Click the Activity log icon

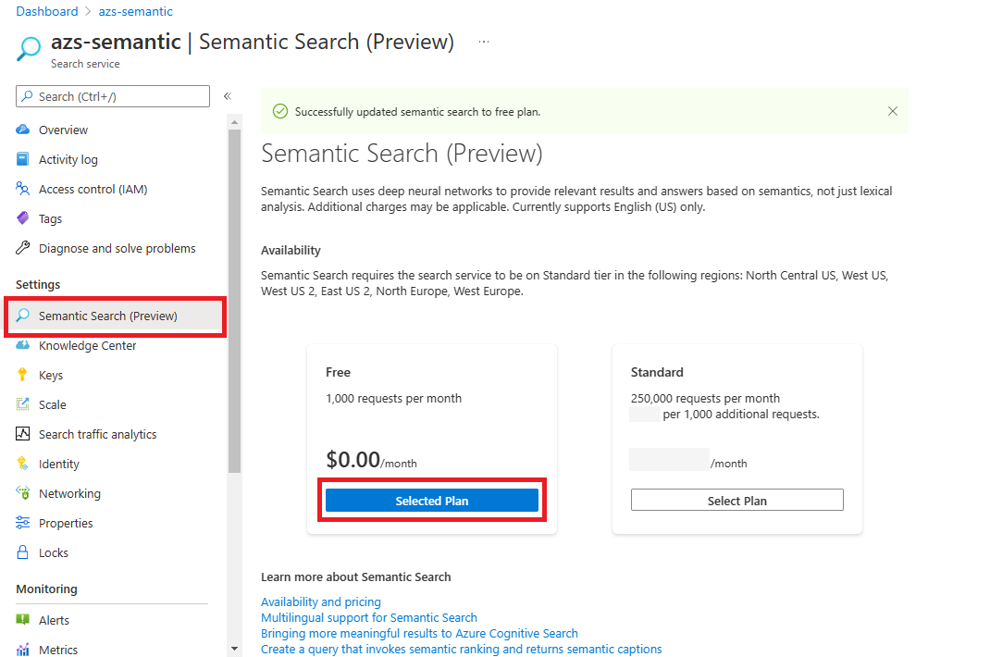(x=23, y=160)
